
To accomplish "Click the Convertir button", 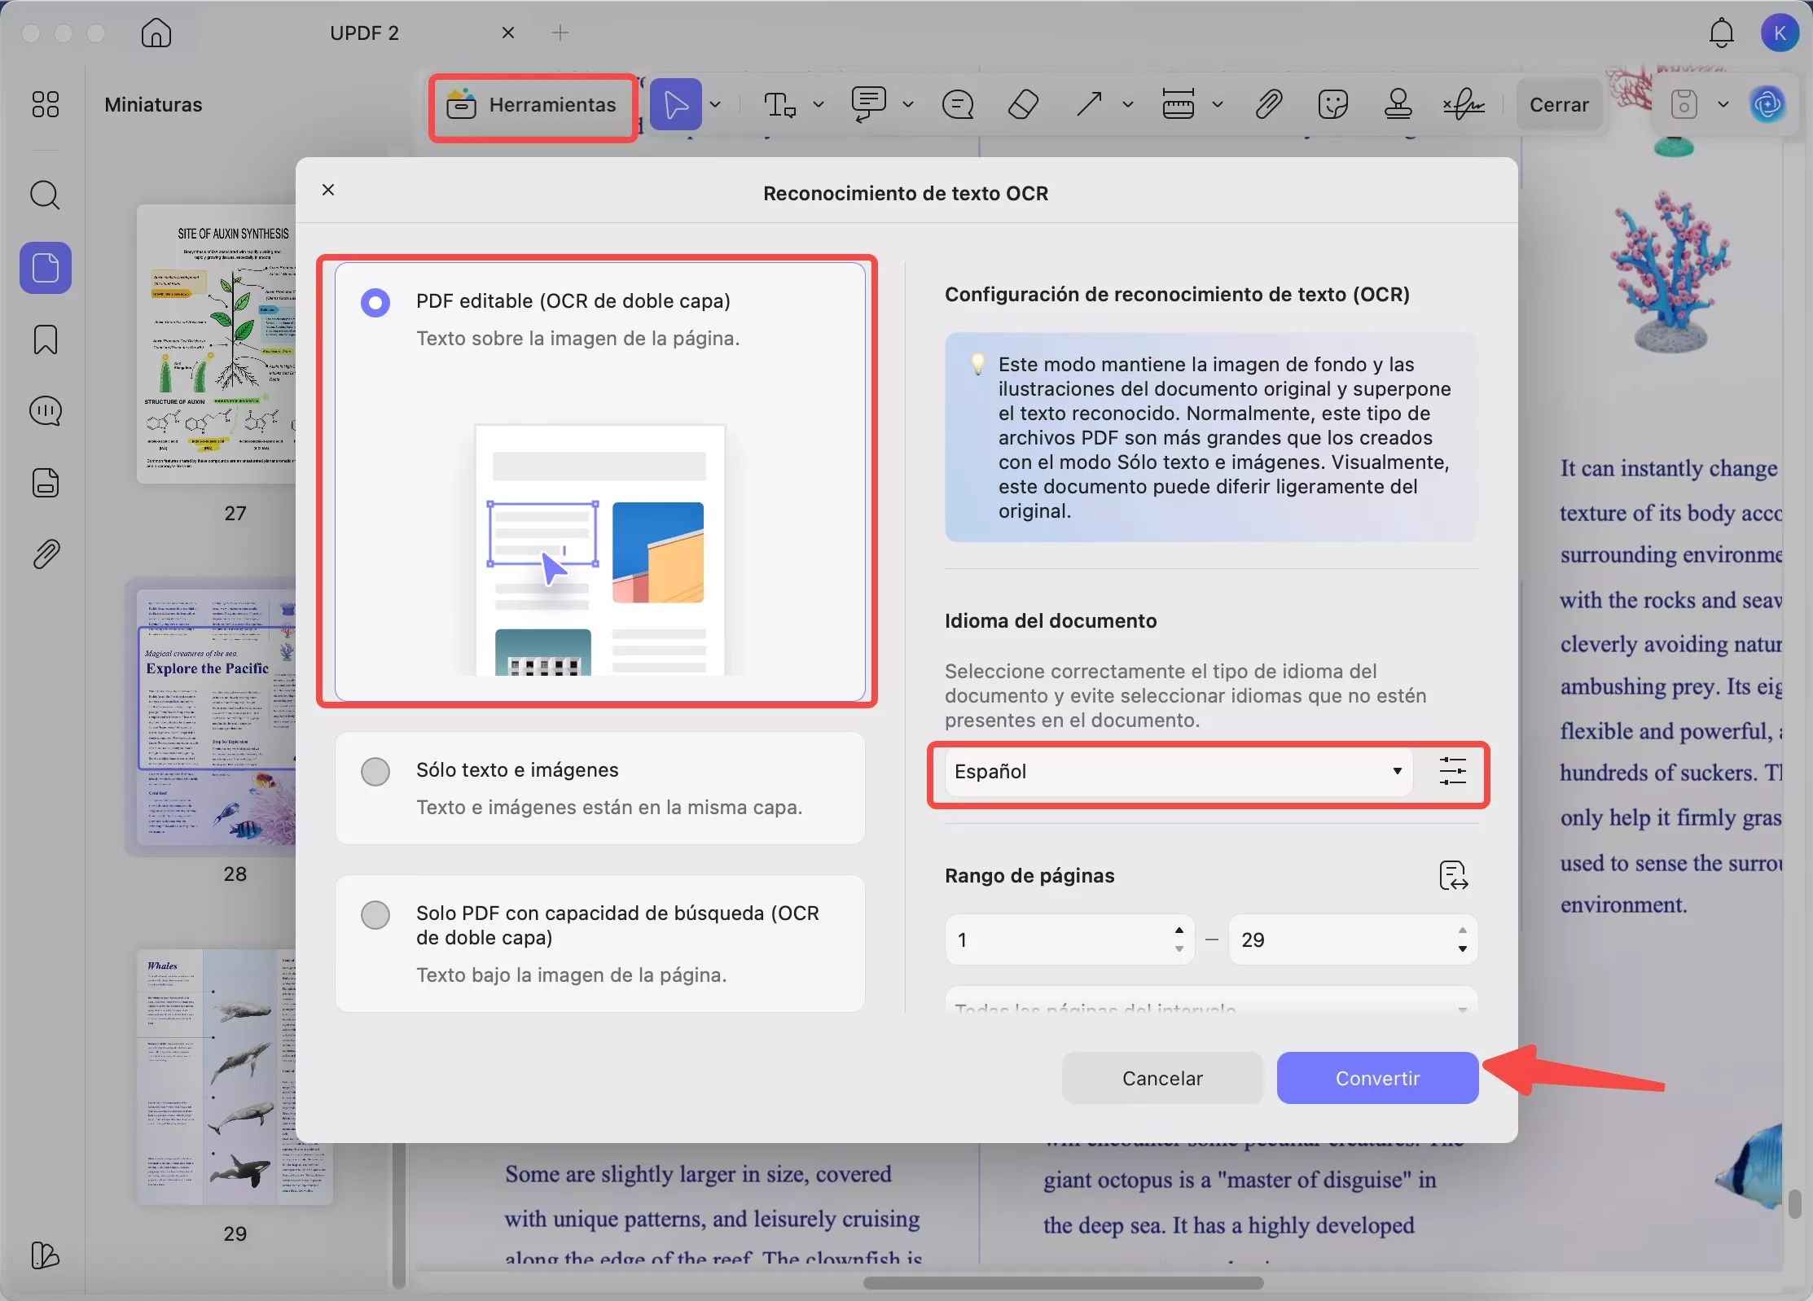I will pos(1377,1078).
